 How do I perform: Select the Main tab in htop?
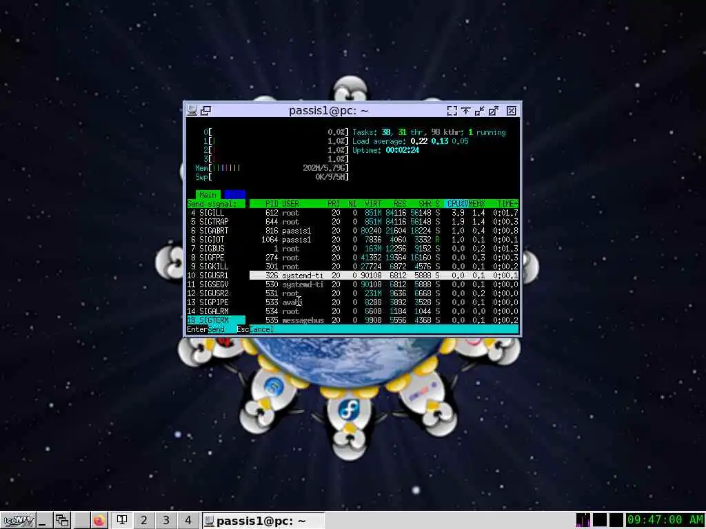click(208, 195)
